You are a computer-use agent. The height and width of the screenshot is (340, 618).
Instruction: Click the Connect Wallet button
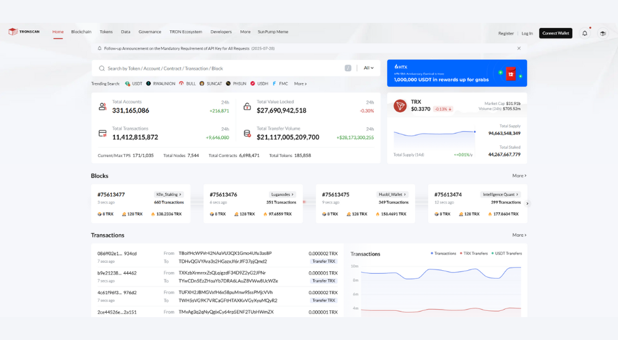click(x=556, y=33)
